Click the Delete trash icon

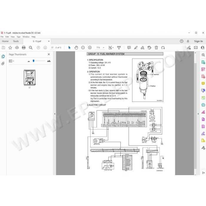(x=156, y=48)
